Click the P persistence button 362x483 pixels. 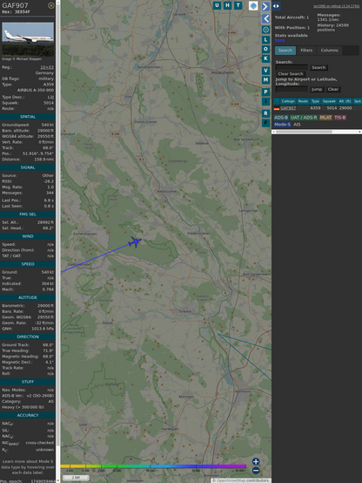265,92
